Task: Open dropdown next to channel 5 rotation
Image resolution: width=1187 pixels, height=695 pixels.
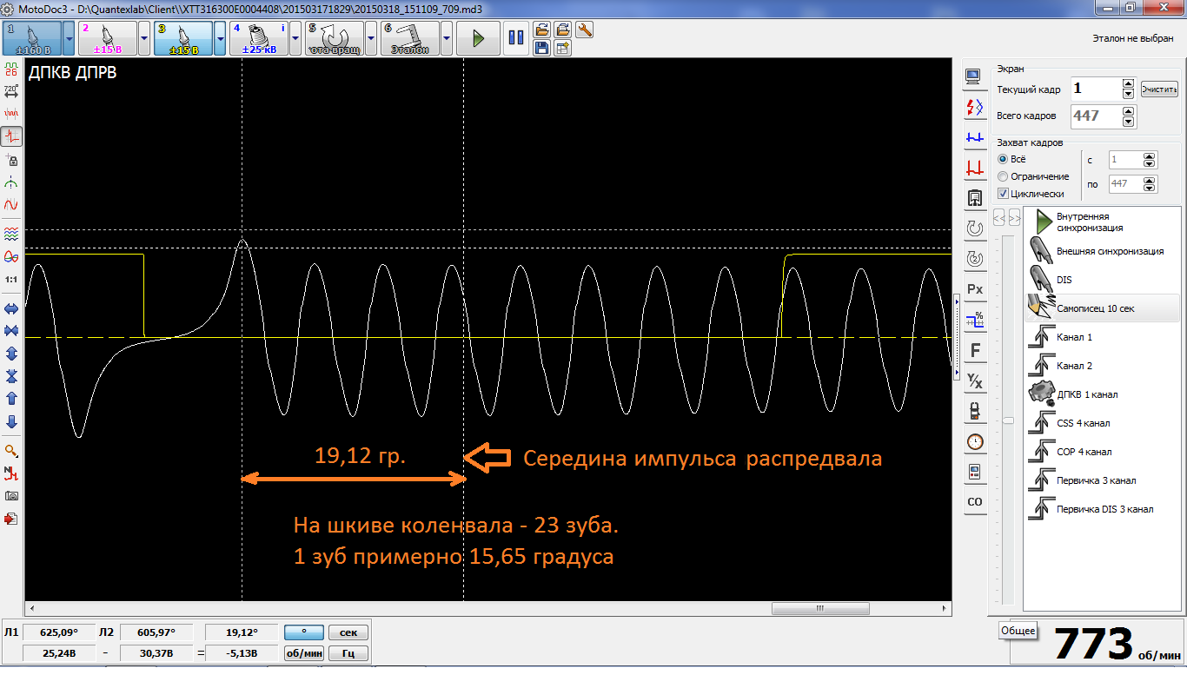Action: [371, 38]
